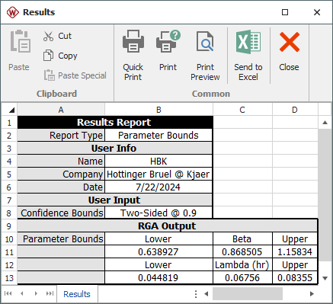Go to previous sheet tab arrow

pos(22,294)
